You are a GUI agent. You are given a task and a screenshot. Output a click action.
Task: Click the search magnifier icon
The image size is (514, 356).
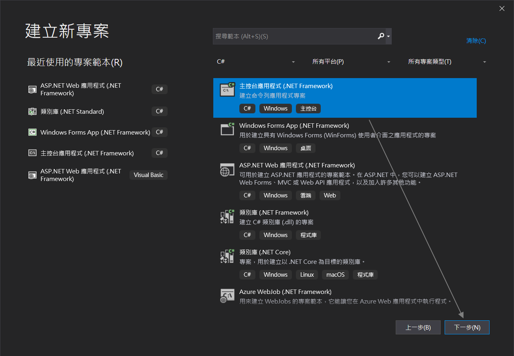coord(381,36)
